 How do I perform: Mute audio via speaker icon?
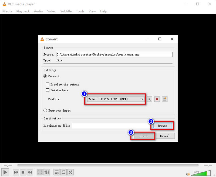tap(187, 174)
